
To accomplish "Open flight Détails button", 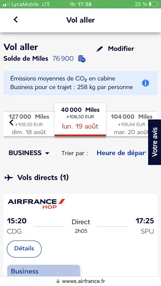I will [x=24, y=249].
